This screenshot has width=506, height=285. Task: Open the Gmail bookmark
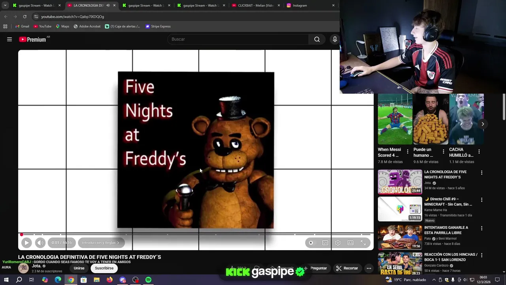pyautogui.click(x=22, y=27)
